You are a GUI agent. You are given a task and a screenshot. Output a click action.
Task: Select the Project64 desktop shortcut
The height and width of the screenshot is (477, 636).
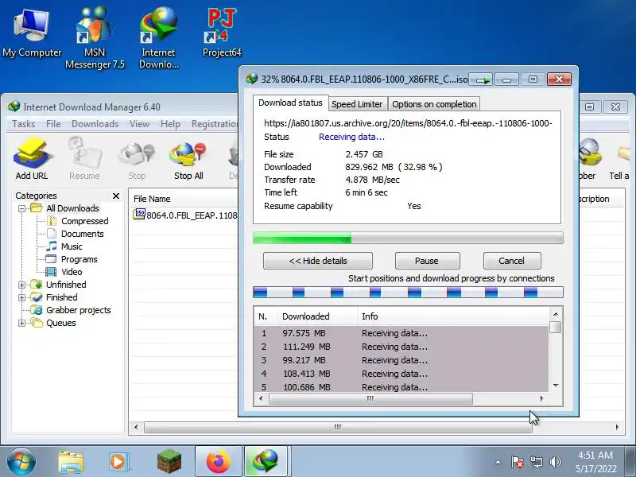coord(222,33)
